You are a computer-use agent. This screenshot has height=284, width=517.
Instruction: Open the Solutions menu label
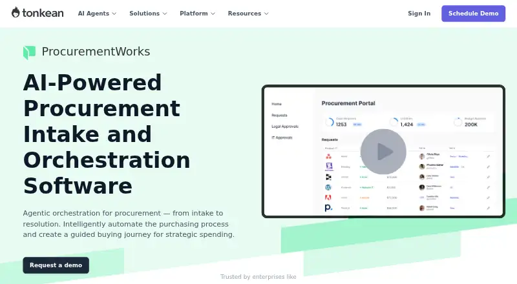tap(144, 14)
